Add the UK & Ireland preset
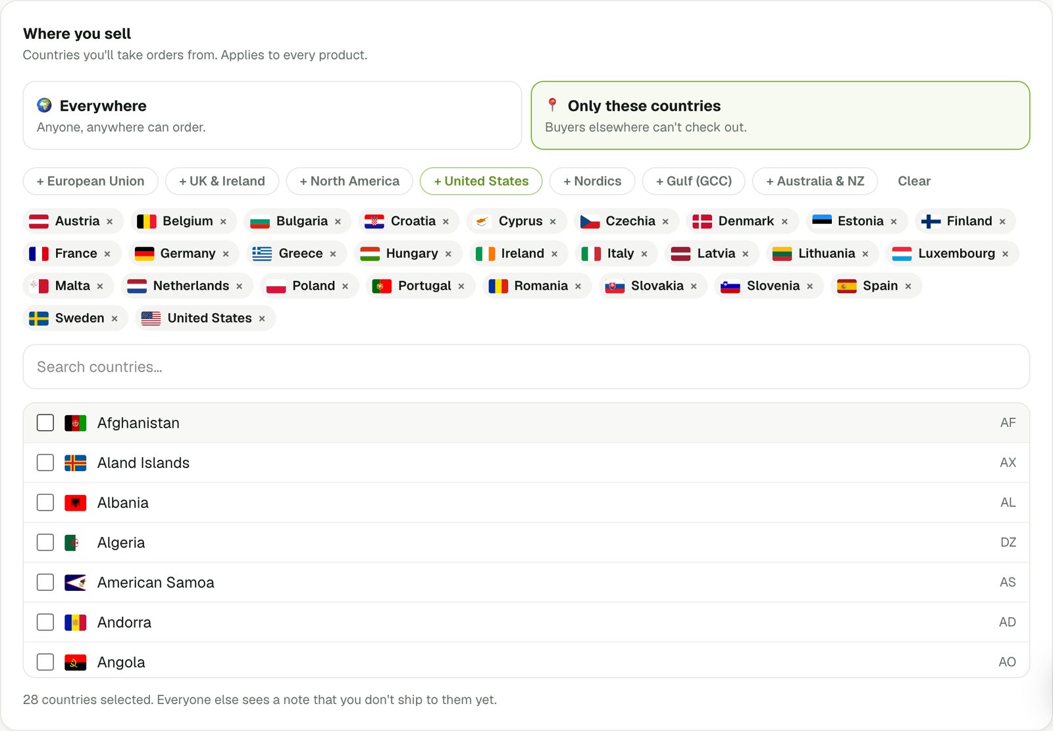1053x731 pixels. [222, 182]
